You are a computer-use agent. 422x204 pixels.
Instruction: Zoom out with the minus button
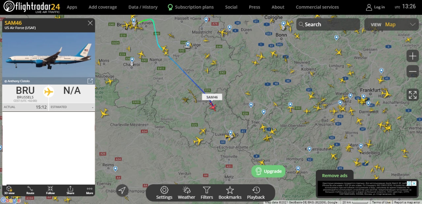coord(412,71)
